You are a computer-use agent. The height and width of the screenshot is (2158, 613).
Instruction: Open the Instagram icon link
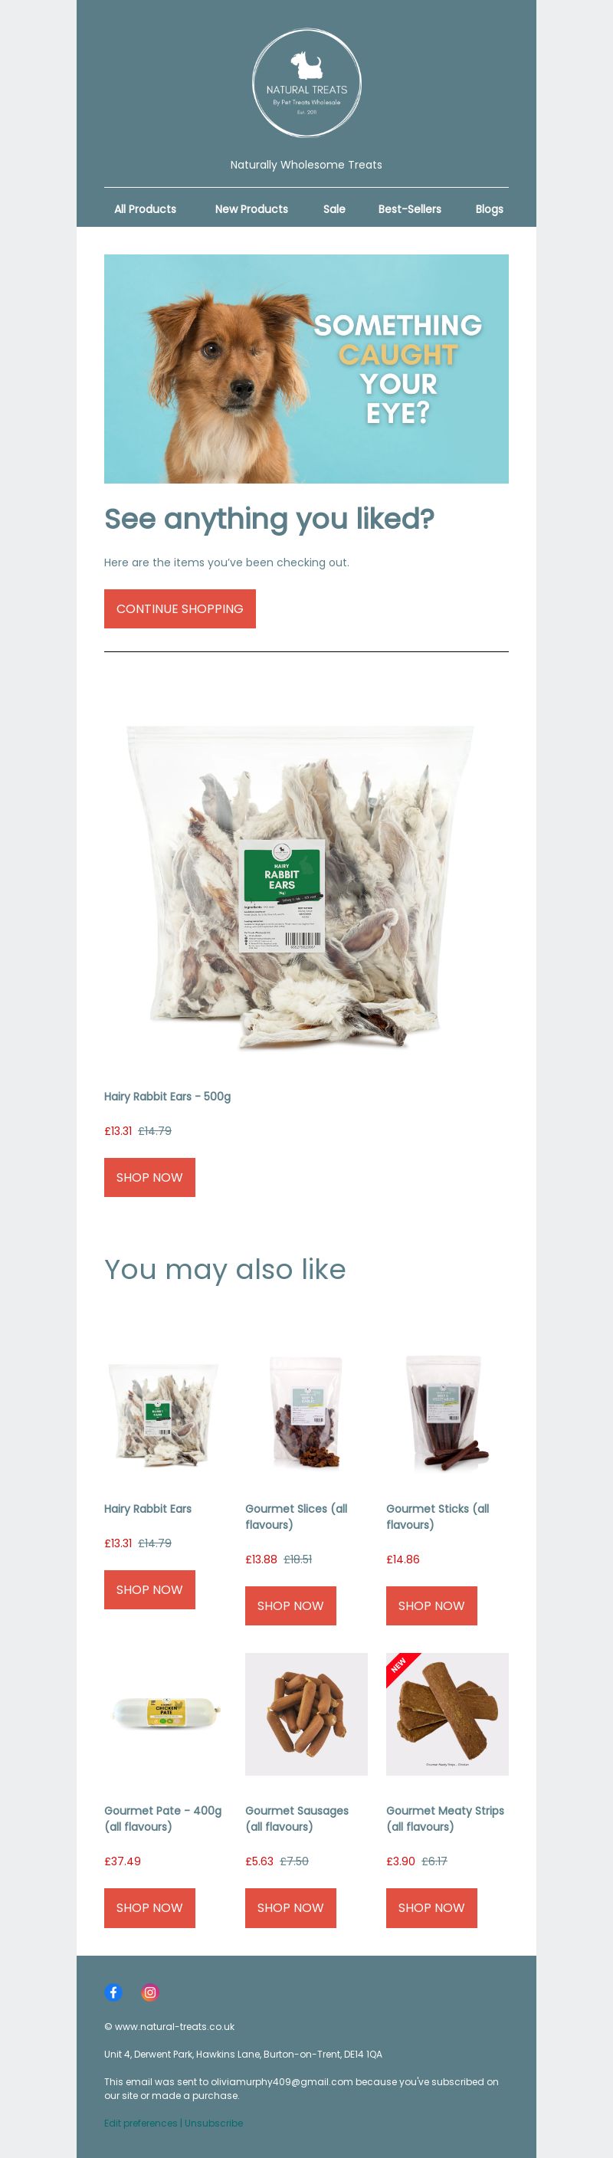pyautogui.click(x=150, y=1992)
